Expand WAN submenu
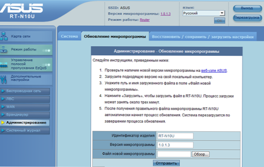Viewport: 264px width, 167px height. (x=25, y=107)
